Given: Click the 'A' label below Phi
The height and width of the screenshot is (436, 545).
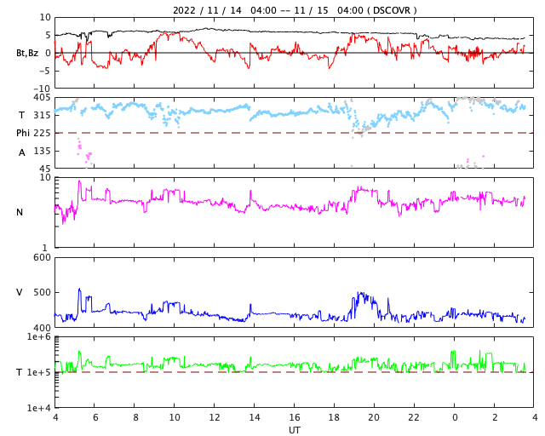Looking at the screenshot, I should point(22,152).
